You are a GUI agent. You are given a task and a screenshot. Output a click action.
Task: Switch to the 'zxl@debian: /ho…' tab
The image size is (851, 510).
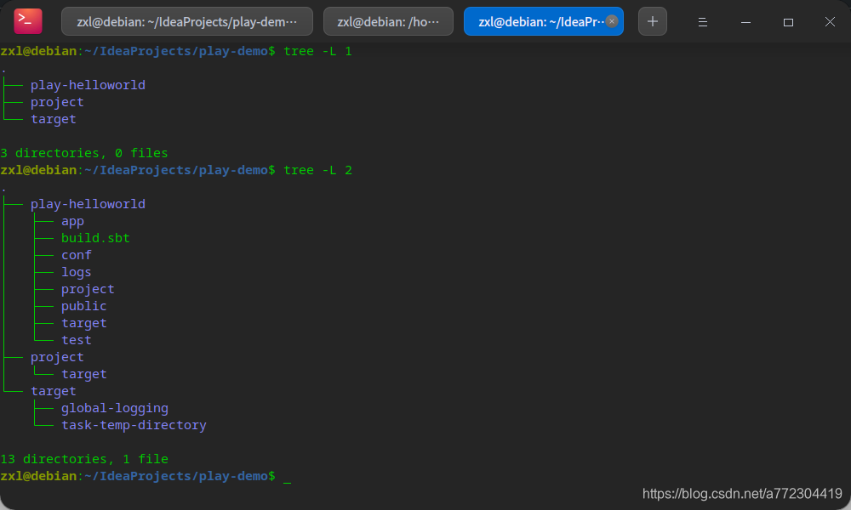387,20
